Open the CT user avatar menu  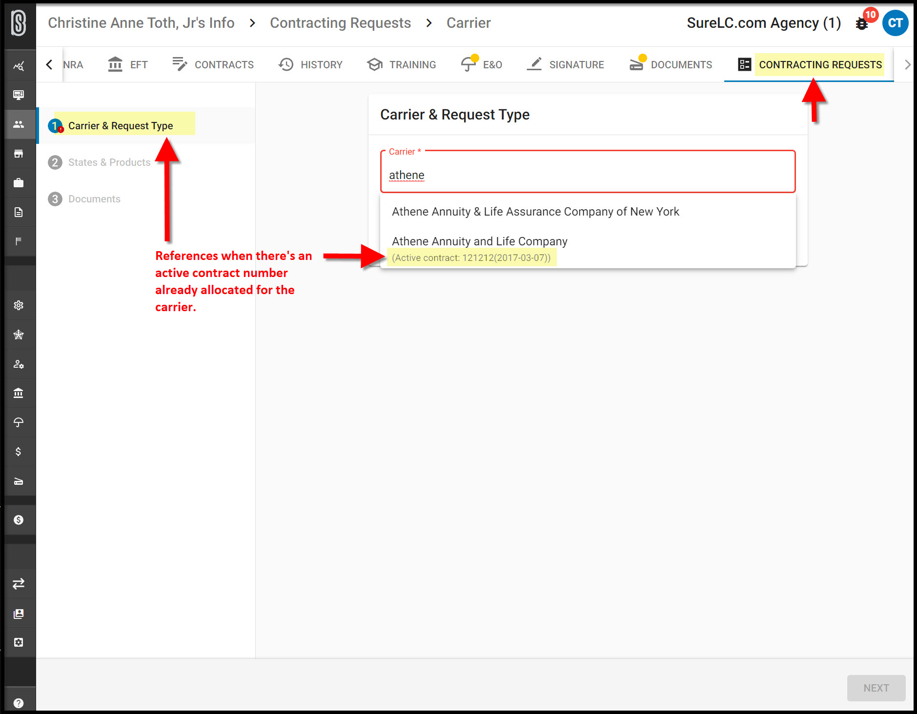895,23
